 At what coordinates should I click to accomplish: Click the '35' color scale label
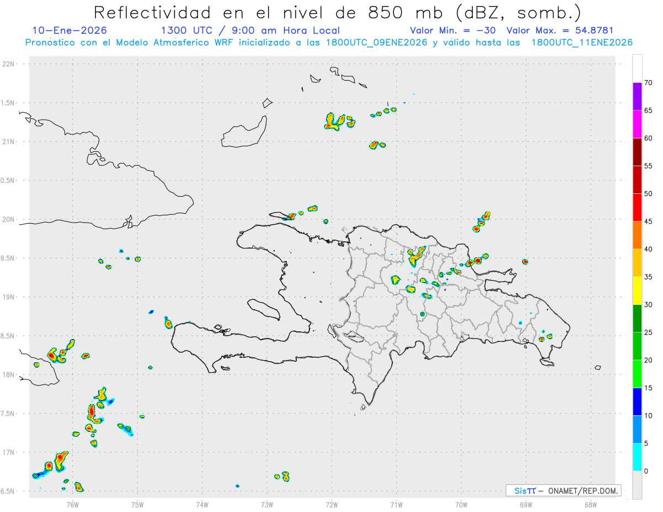pos(648,277)
